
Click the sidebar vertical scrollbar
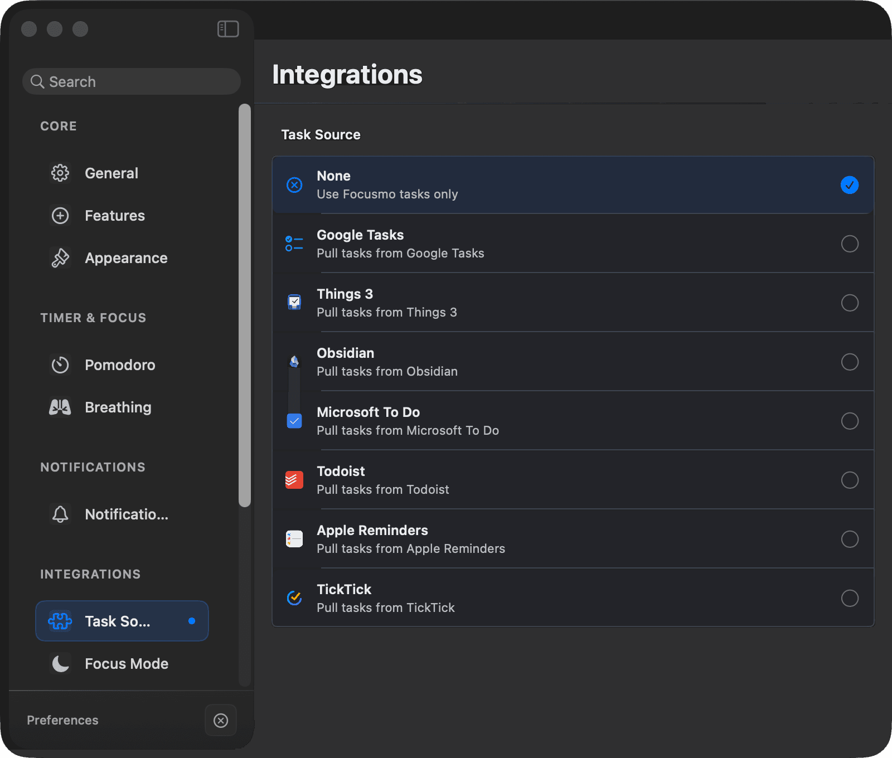245,305
